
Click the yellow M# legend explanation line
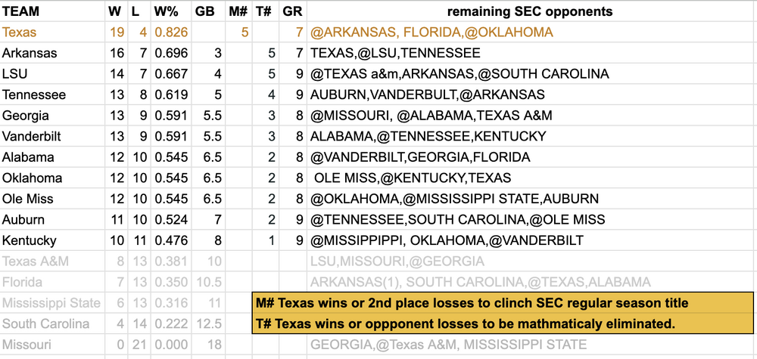click(x=472, y=303)
